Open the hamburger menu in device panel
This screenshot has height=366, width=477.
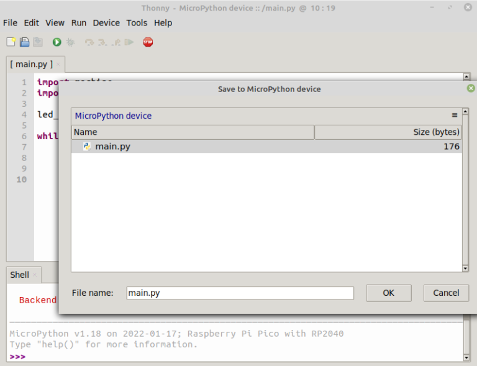tap(455, 116)
